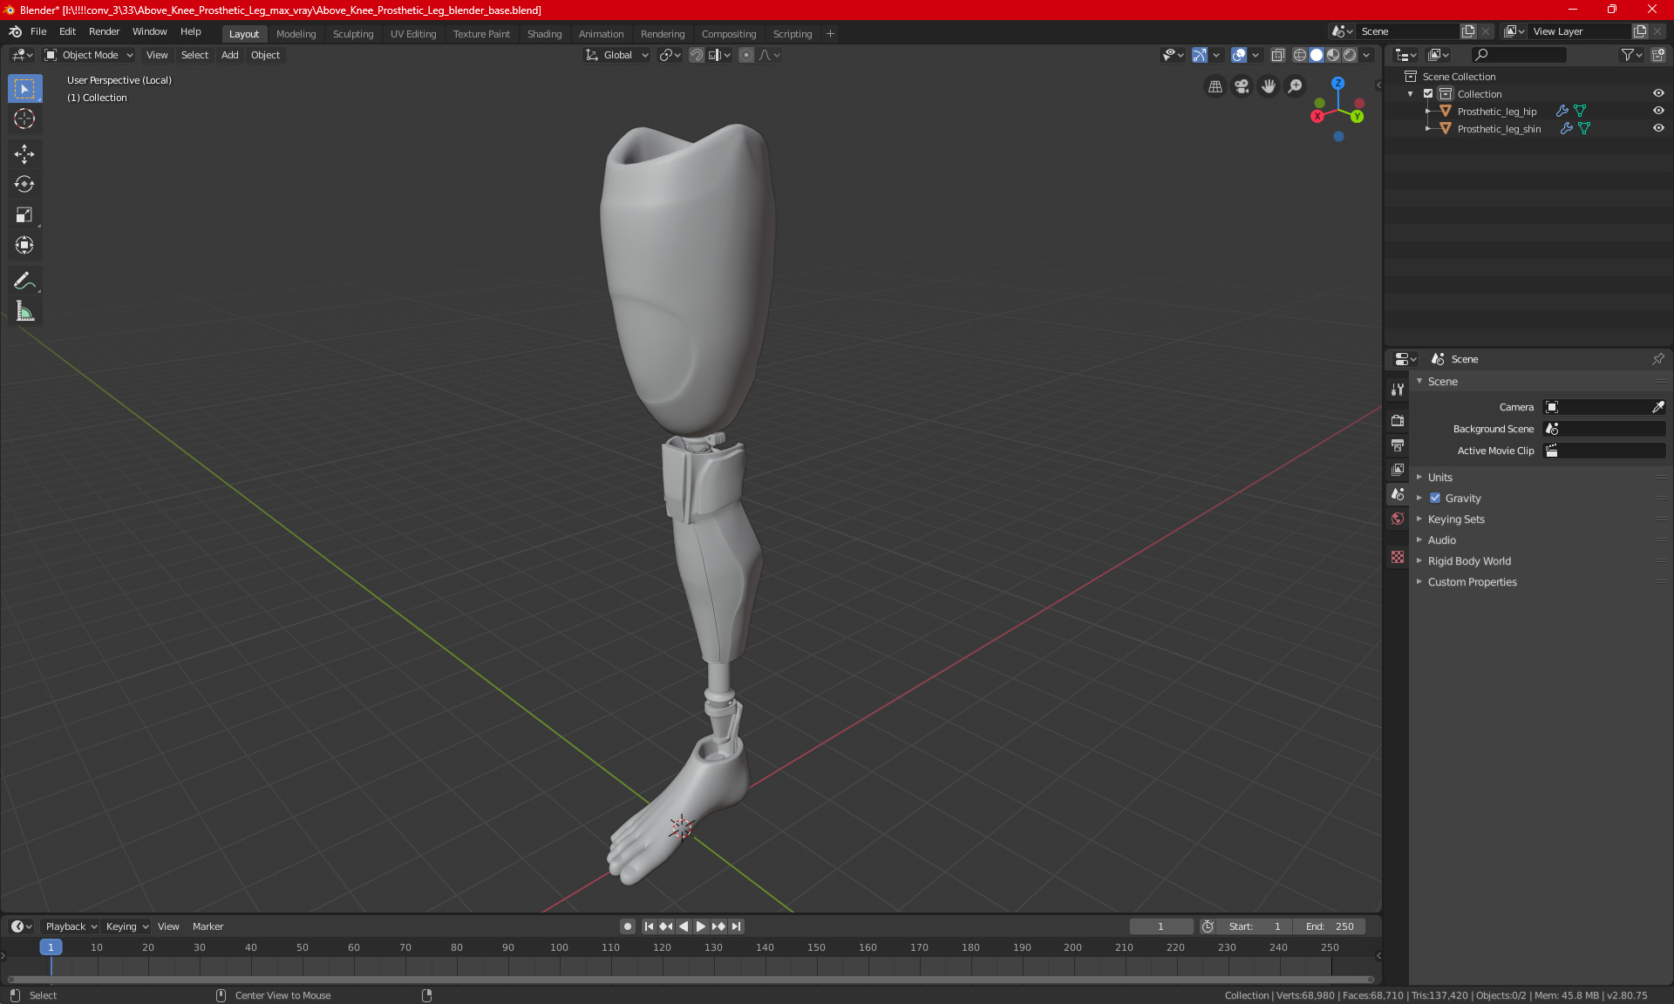Open Output properties tab
The image size is (1674, 1004).
1398,445
